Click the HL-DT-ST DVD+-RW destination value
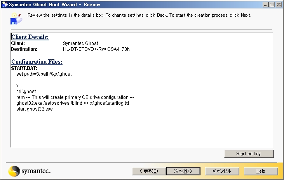 click(97, 49)
